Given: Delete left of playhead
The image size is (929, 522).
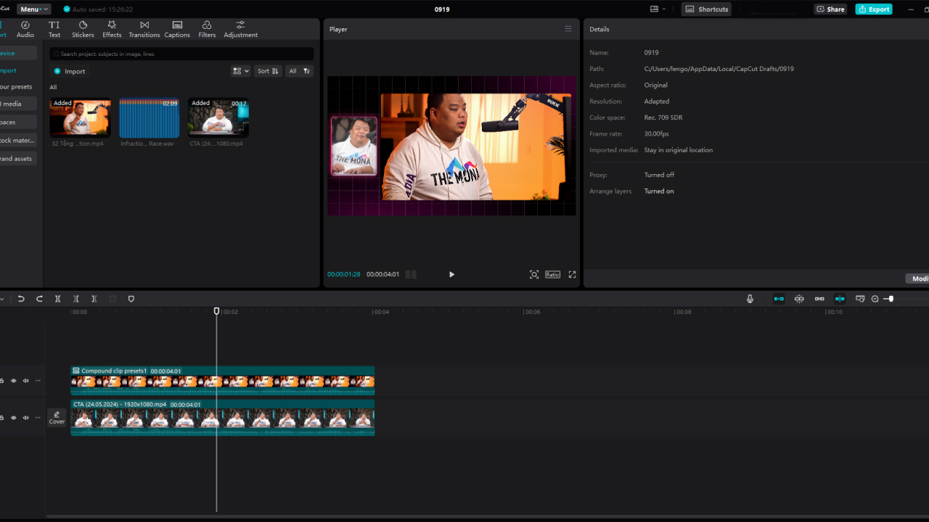Looking at the screenshot, I should 76,299.
